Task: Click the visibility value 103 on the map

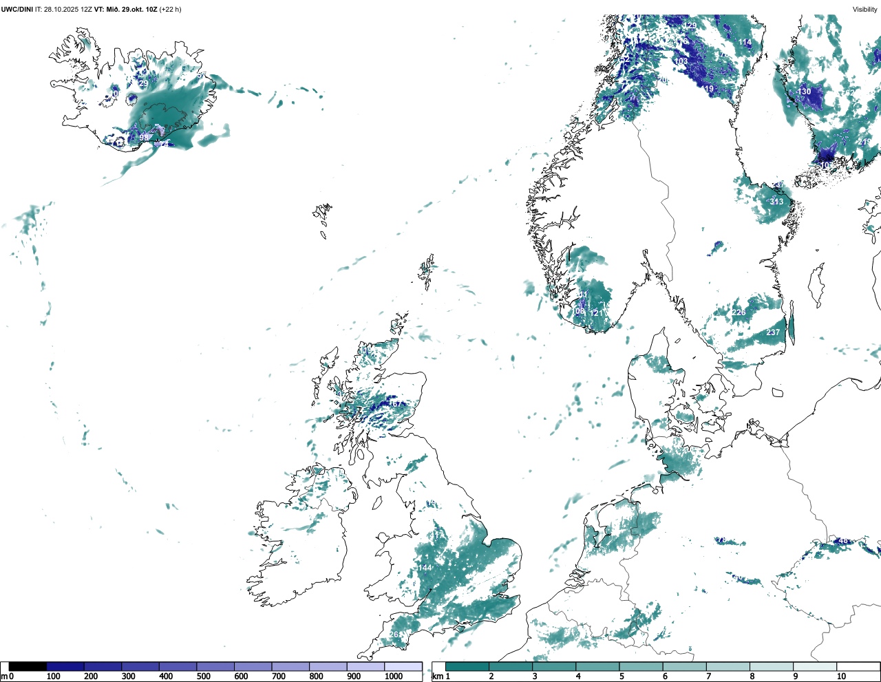Action: tap(681, 61)
